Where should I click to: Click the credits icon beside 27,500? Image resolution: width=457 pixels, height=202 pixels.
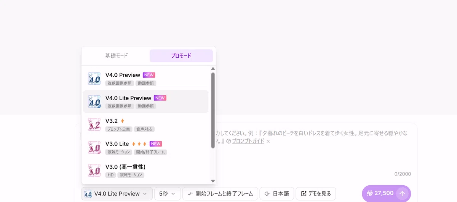(x=370, y=193)
